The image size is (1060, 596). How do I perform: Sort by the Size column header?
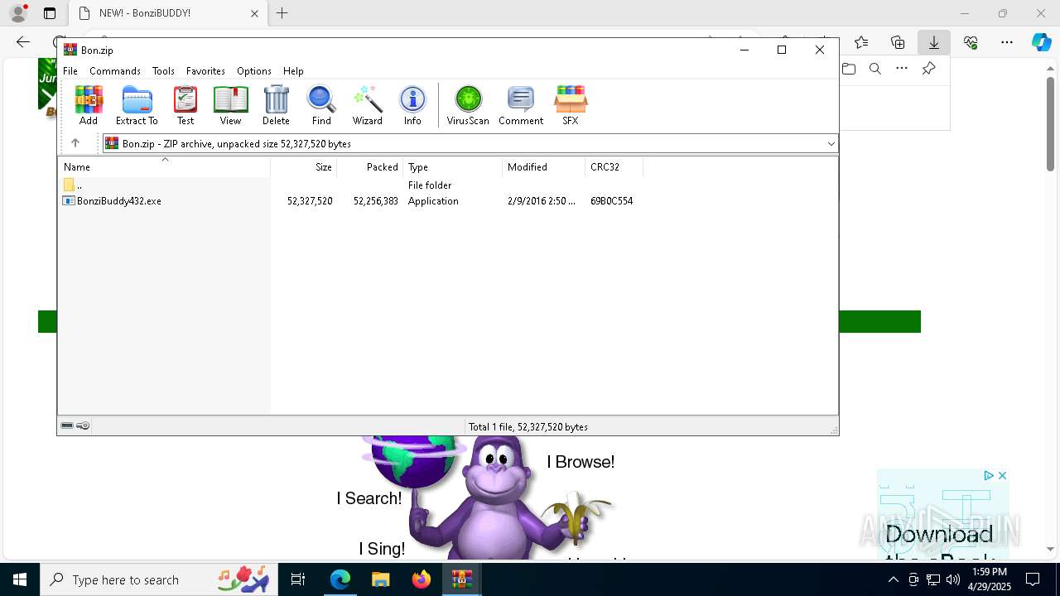click(304, 167)
